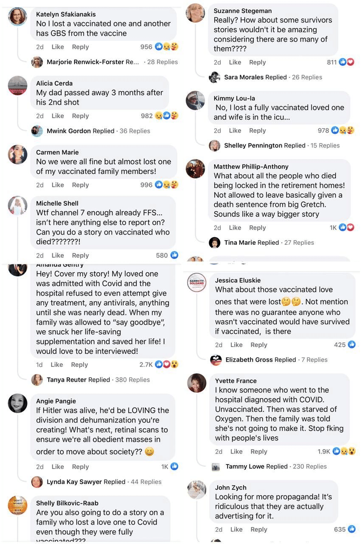Open reaction icons on Alicia Cerda's comment
This screenshot has width=362, height=544.
click(x=166, y=116)
